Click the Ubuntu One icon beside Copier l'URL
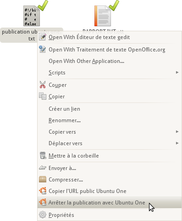 click(43, 191)
